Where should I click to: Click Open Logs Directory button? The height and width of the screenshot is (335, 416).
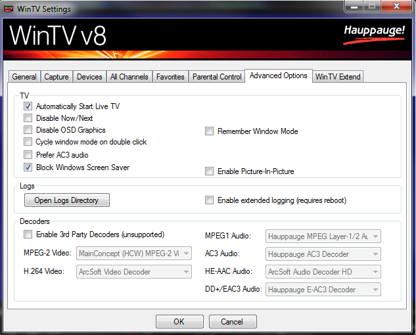(67, 200)
